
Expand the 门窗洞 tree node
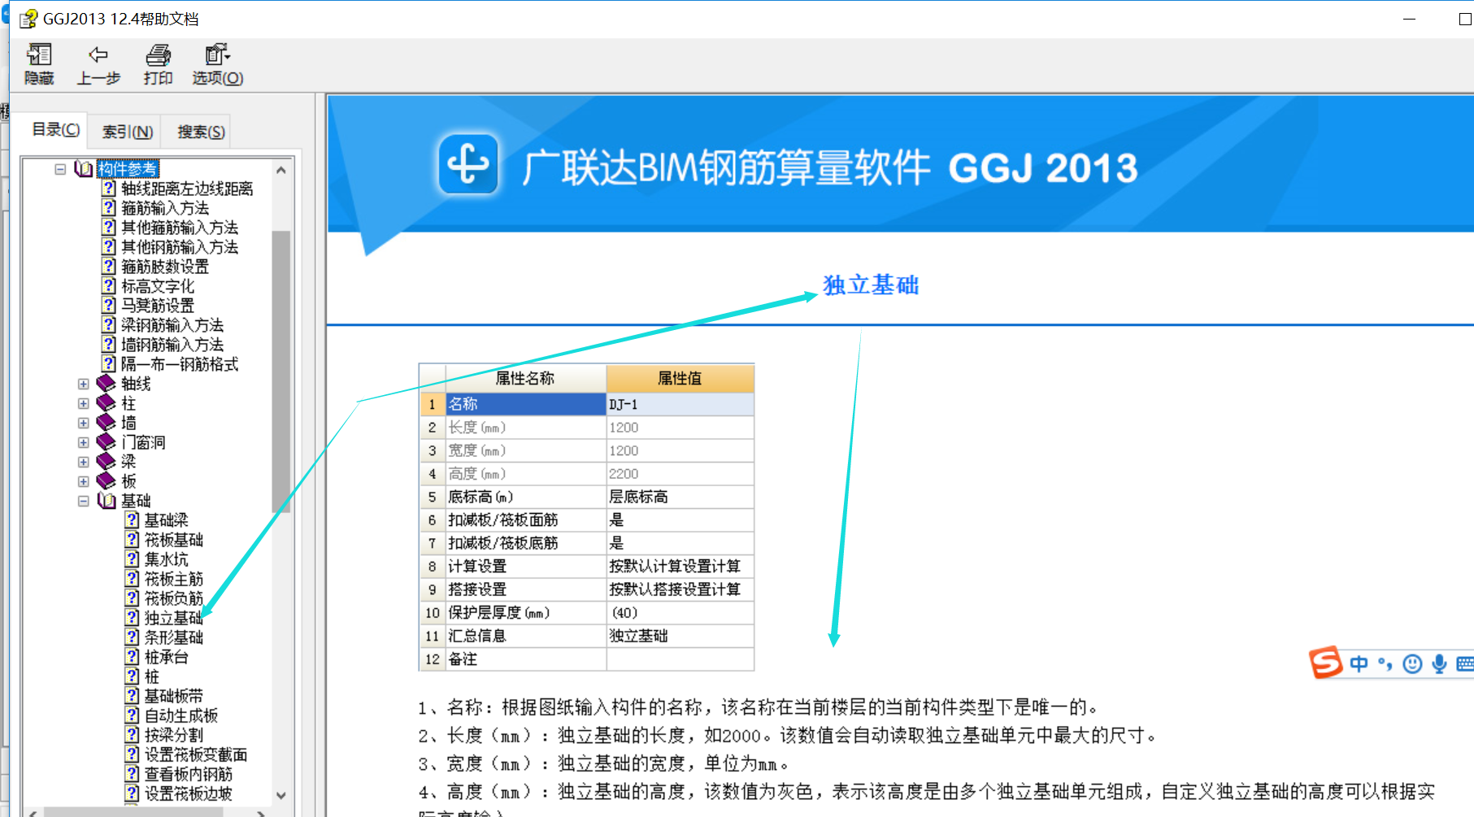(x=84, y=442)
